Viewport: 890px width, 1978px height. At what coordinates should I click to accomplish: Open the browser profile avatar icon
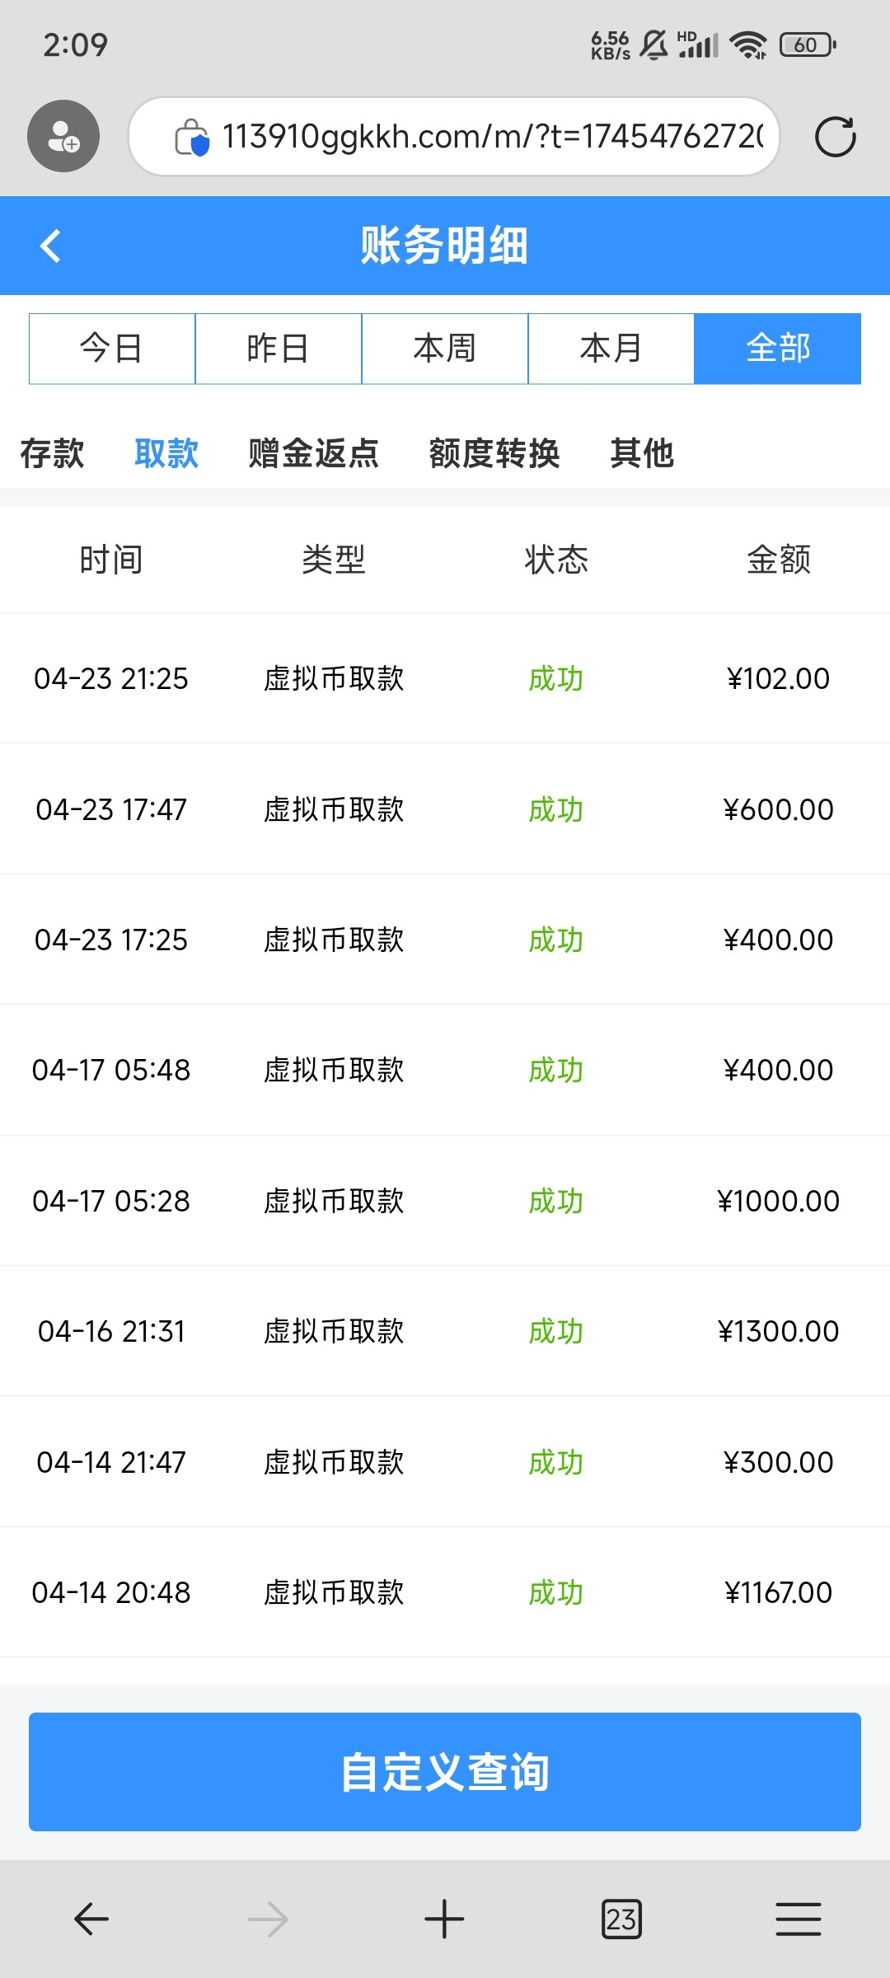pos(63,136)
